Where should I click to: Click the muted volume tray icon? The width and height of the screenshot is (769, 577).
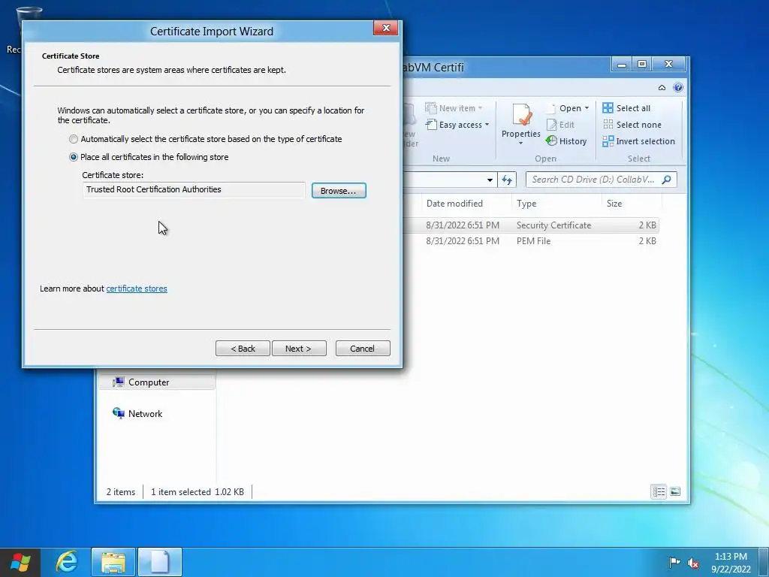tap(693, 562)
